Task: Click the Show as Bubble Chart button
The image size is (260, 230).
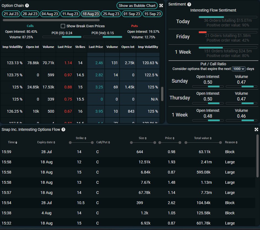Action: coord(137,6)
